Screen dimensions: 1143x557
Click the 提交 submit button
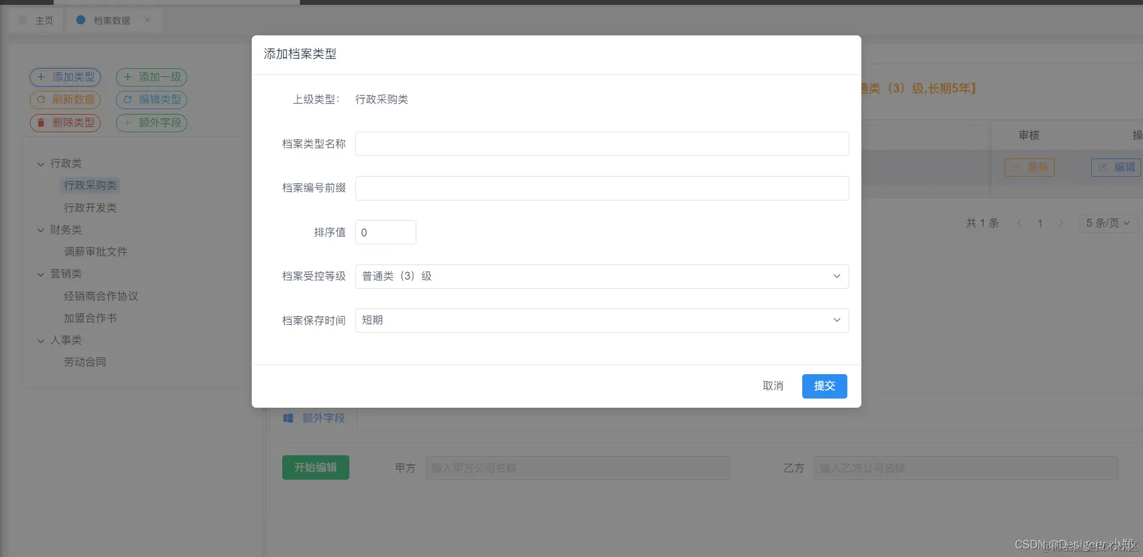point(824,386)
